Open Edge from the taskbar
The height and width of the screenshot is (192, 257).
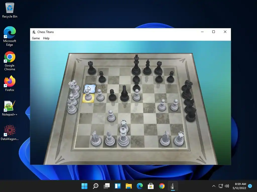pos(140,186)
